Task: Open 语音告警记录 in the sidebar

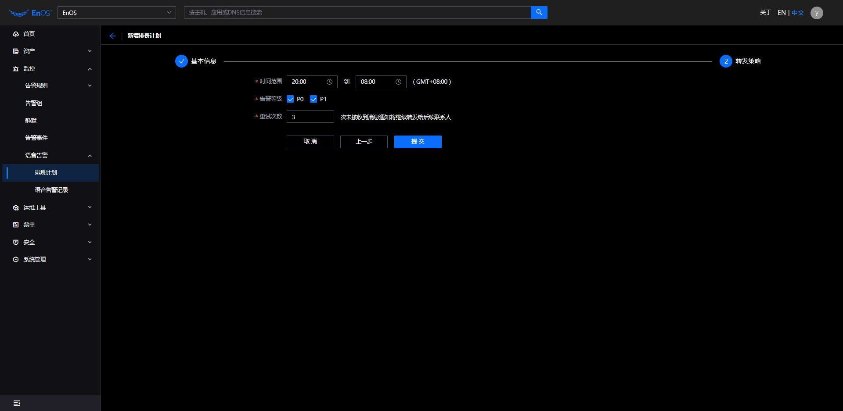Action: (x=51, y=190)
